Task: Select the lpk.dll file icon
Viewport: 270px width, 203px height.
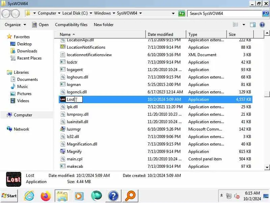Action: click(63, 107)
